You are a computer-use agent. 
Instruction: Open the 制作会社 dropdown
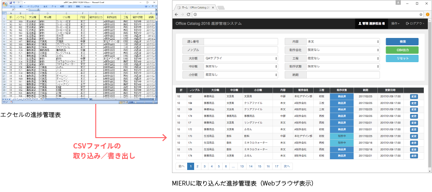point(343,50)
